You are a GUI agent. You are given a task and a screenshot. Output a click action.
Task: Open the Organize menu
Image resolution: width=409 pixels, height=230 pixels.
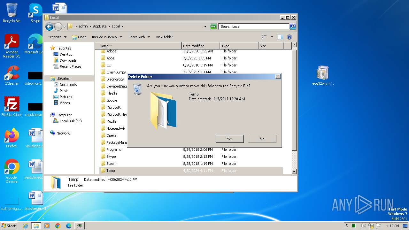[x=57, y=37]
